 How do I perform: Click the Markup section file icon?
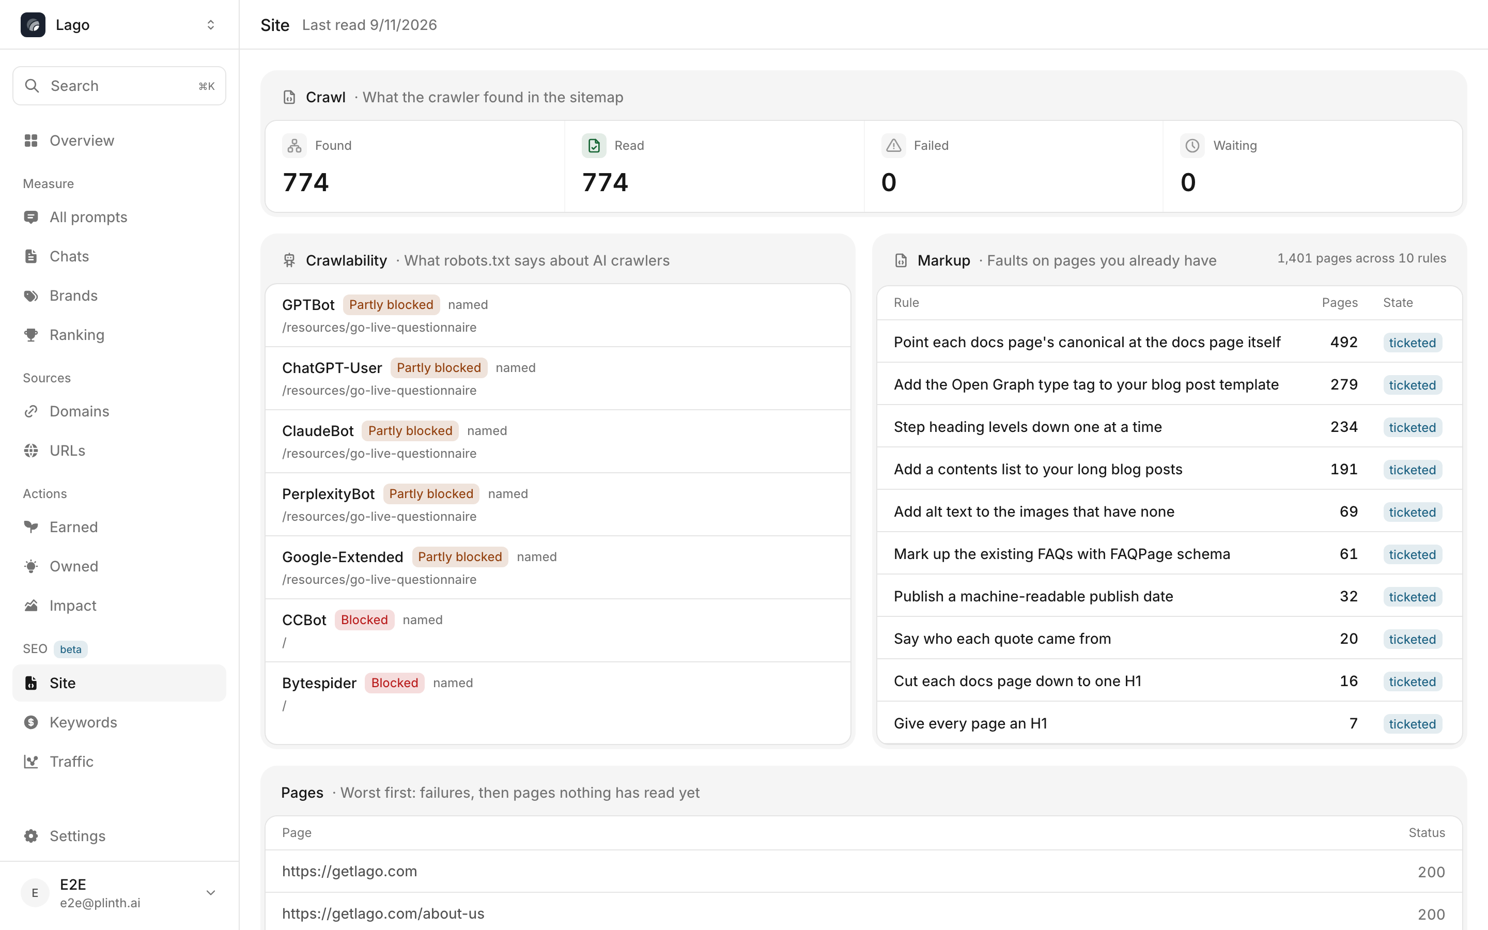click(x=901, y=261)
